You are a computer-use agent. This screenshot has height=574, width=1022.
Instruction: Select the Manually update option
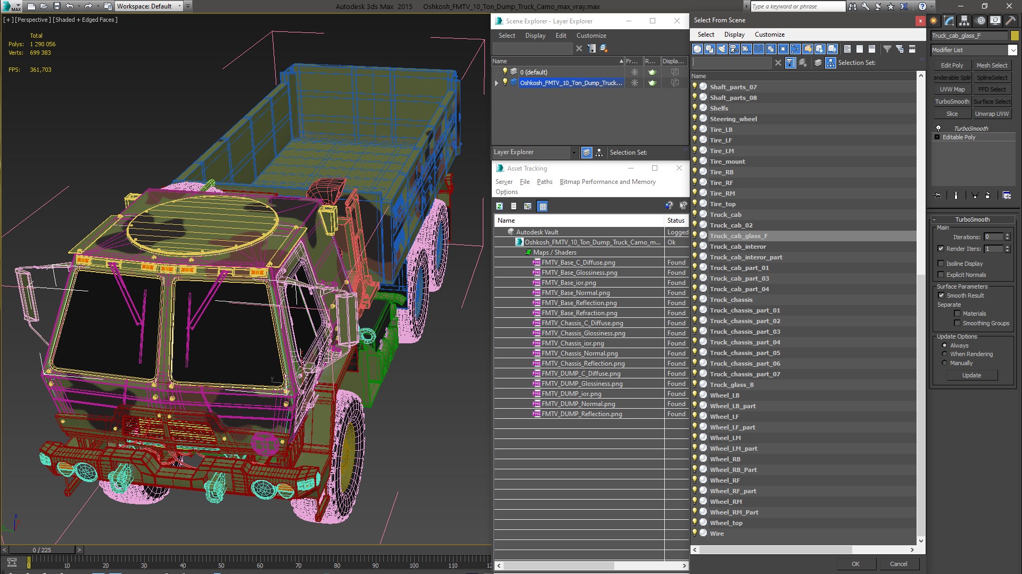[945, 363]
